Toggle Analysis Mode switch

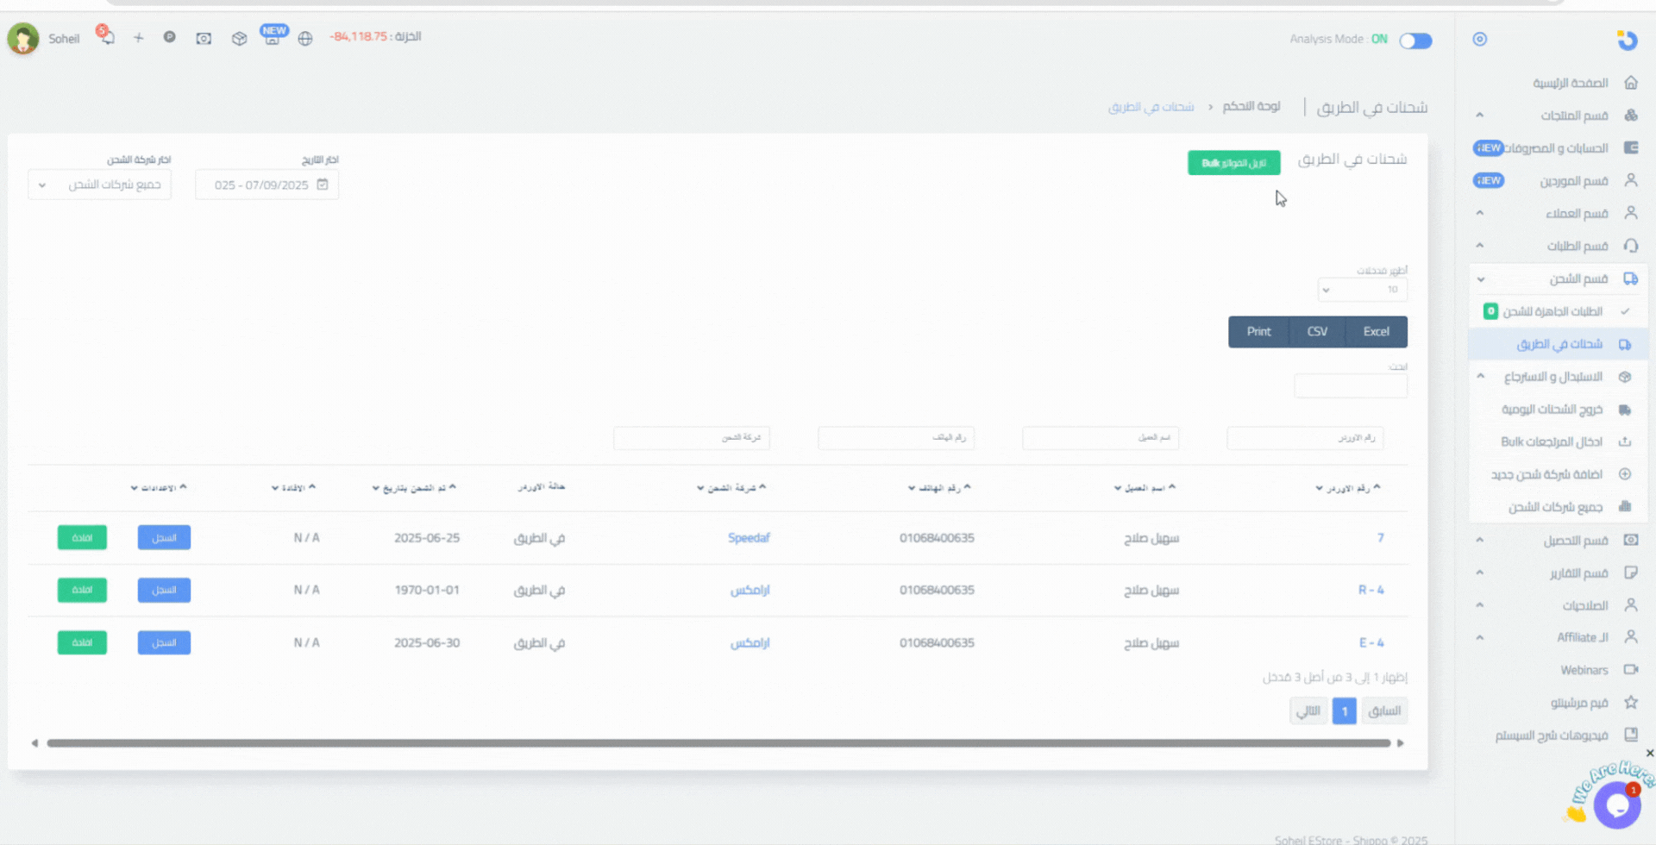click(x=1415, y=41)
